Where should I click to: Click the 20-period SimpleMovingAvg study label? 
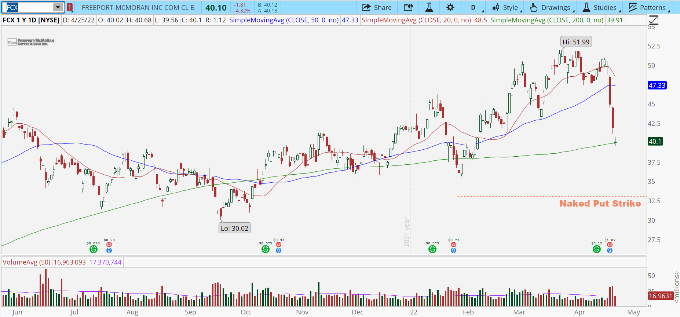tap(416, 20)
